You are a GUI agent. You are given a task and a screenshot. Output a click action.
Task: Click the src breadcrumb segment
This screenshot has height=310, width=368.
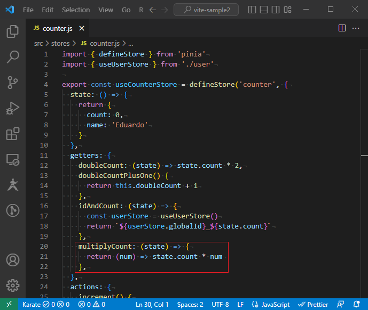(x=38, y=44)
